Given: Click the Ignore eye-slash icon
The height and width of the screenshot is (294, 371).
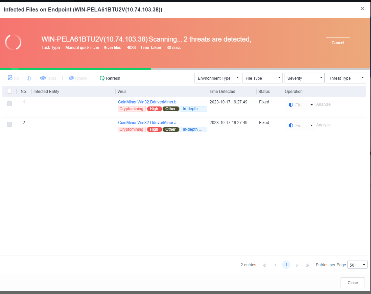Looking at the screenshot, I should pyautogui.click(x=71, y=78).
